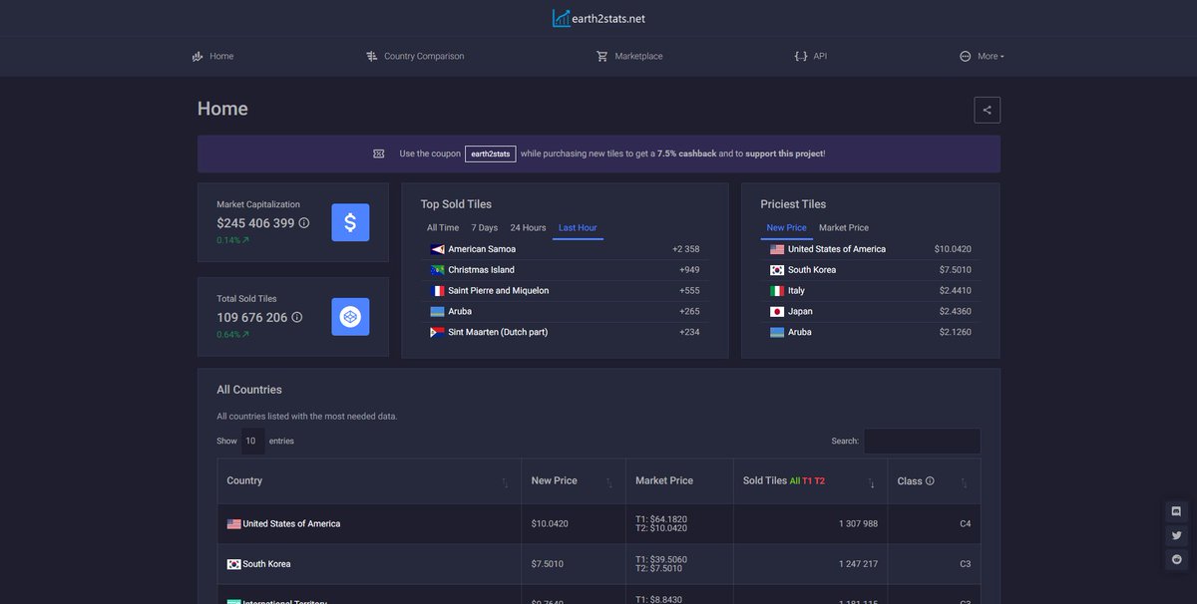
Task: Switch Top Sold Tiles to All Time
Action: point(443,227)
